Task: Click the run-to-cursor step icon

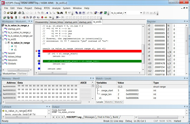Action: pos(24,17)
